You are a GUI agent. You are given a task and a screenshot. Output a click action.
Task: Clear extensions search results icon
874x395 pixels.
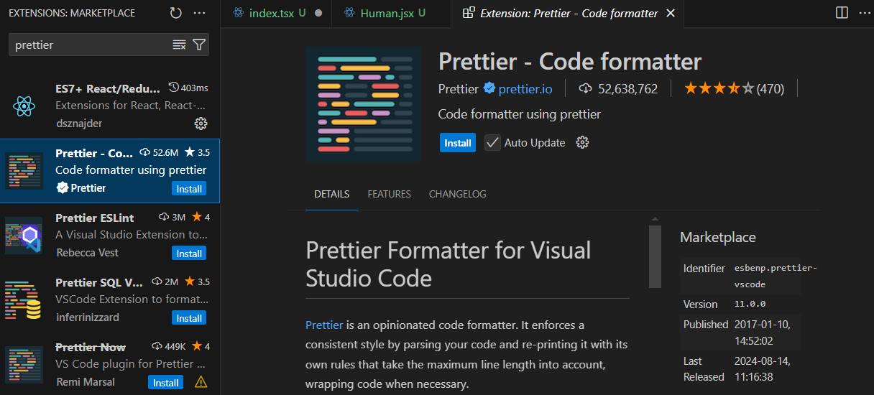[179, 45]
